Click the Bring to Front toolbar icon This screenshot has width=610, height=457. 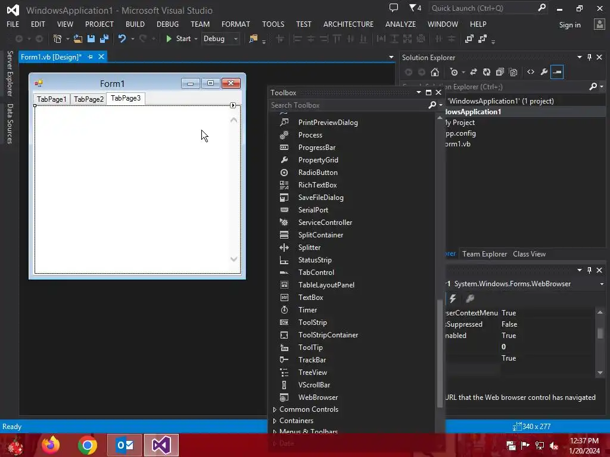[x=469, y=39]
